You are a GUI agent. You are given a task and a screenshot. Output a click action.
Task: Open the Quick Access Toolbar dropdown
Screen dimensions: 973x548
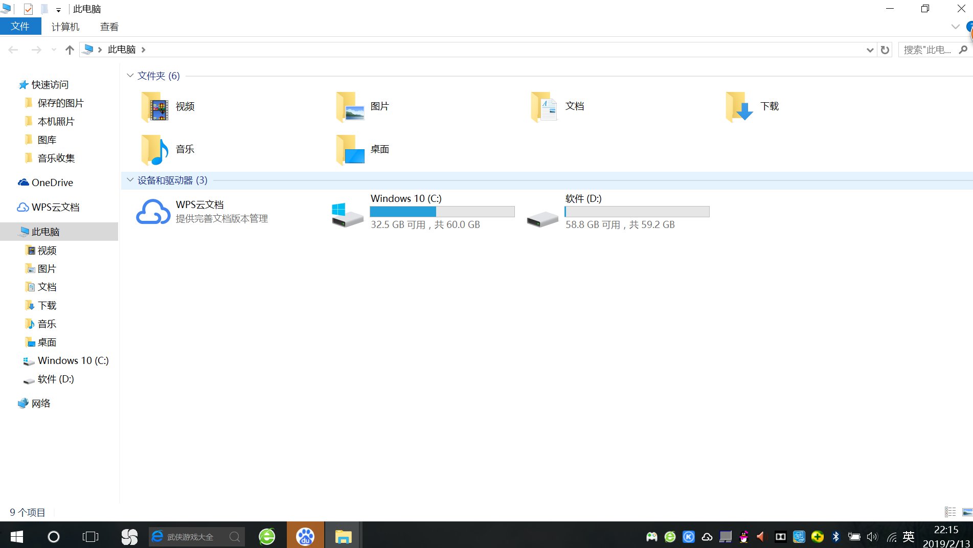click(x=58, y=9)
